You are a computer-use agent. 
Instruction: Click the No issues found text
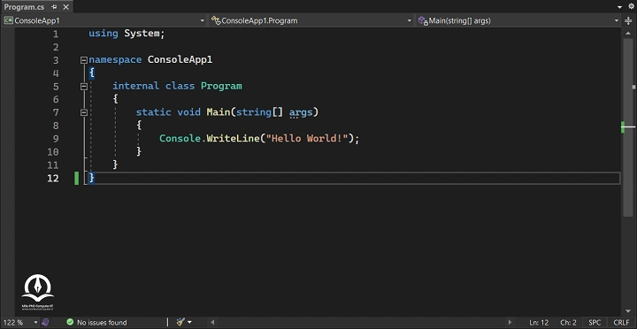click(102, 323)
